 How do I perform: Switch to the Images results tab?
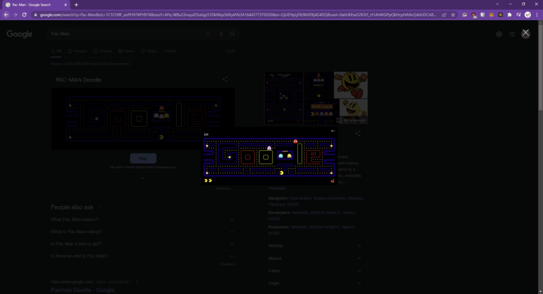tap(77, 51)
